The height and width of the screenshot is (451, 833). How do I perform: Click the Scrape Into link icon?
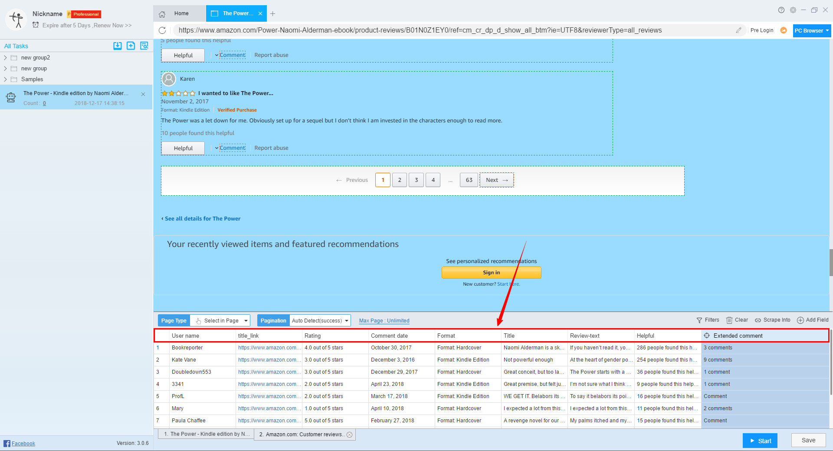point(758,320)
